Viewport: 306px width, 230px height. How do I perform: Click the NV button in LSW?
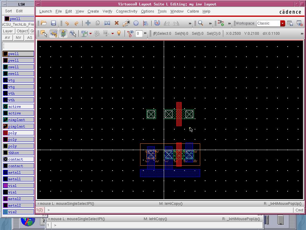click(18, 37)
